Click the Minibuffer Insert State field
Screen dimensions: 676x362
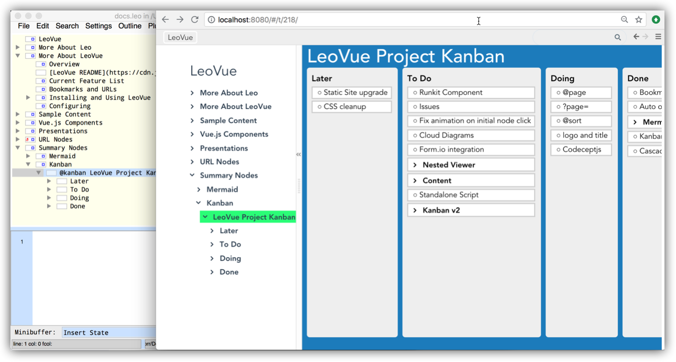(x=108, y=332)
